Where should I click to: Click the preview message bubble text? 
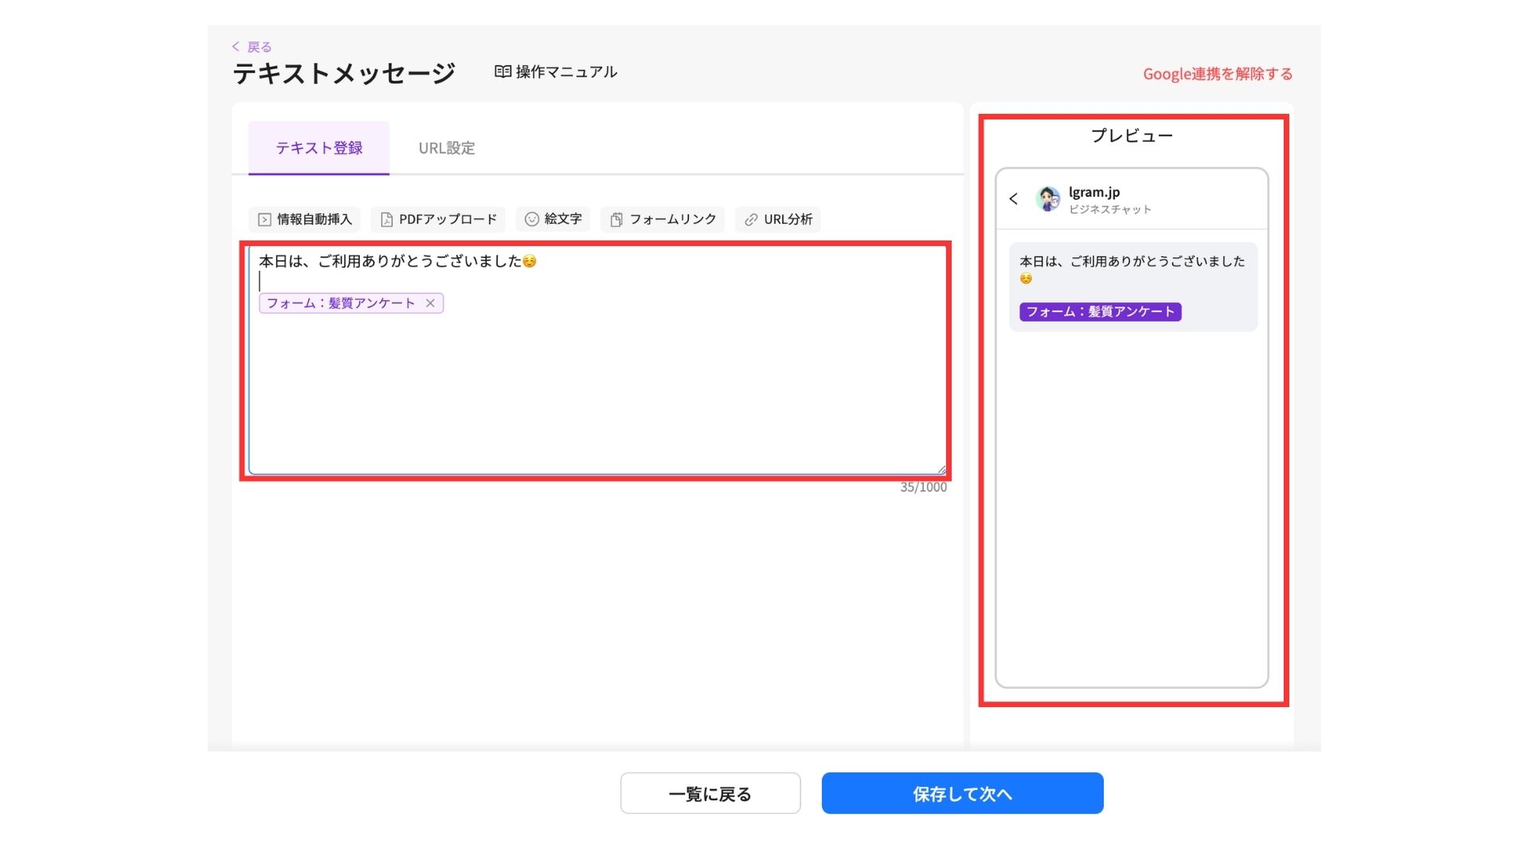pos(1132,261)
